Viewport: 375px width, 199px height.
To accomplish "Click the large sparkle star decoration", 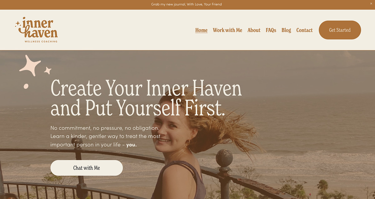I will [x=30, y=65].
